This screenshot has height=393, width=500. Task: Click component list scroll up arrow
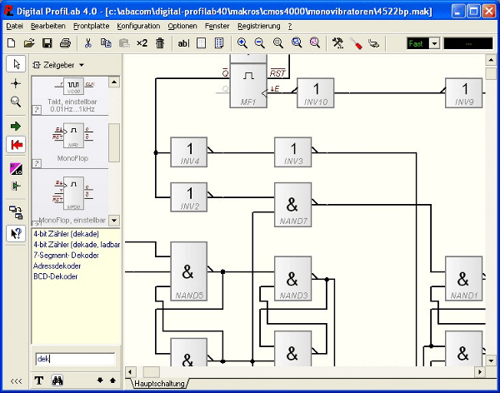(x=114, y=82)
